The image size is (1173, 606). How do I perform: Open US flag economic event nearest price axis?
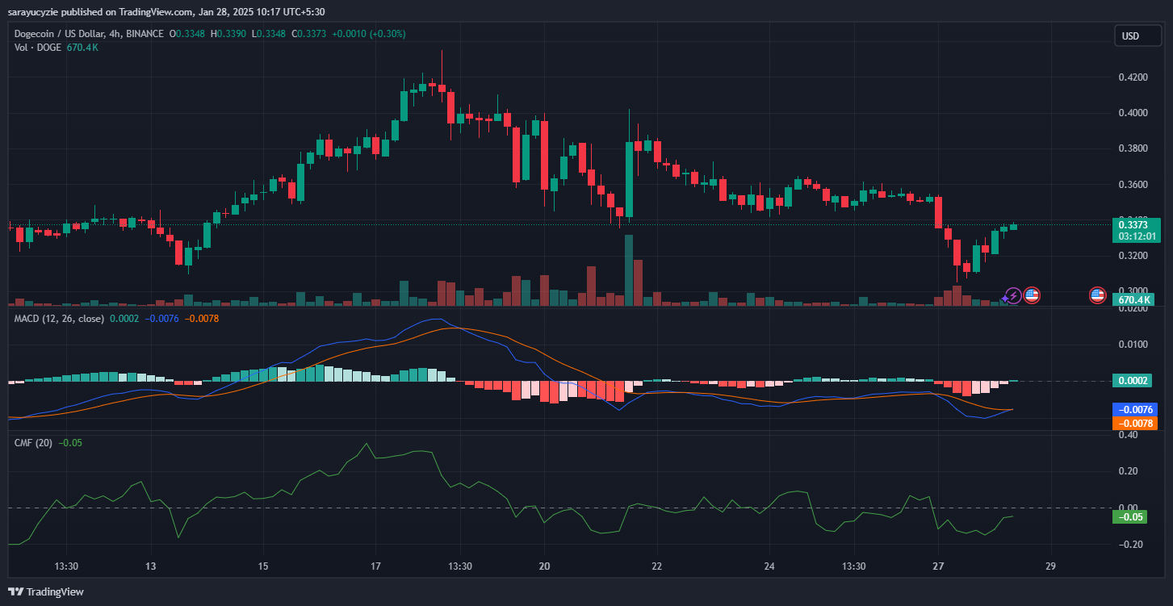pos(1097,295)
